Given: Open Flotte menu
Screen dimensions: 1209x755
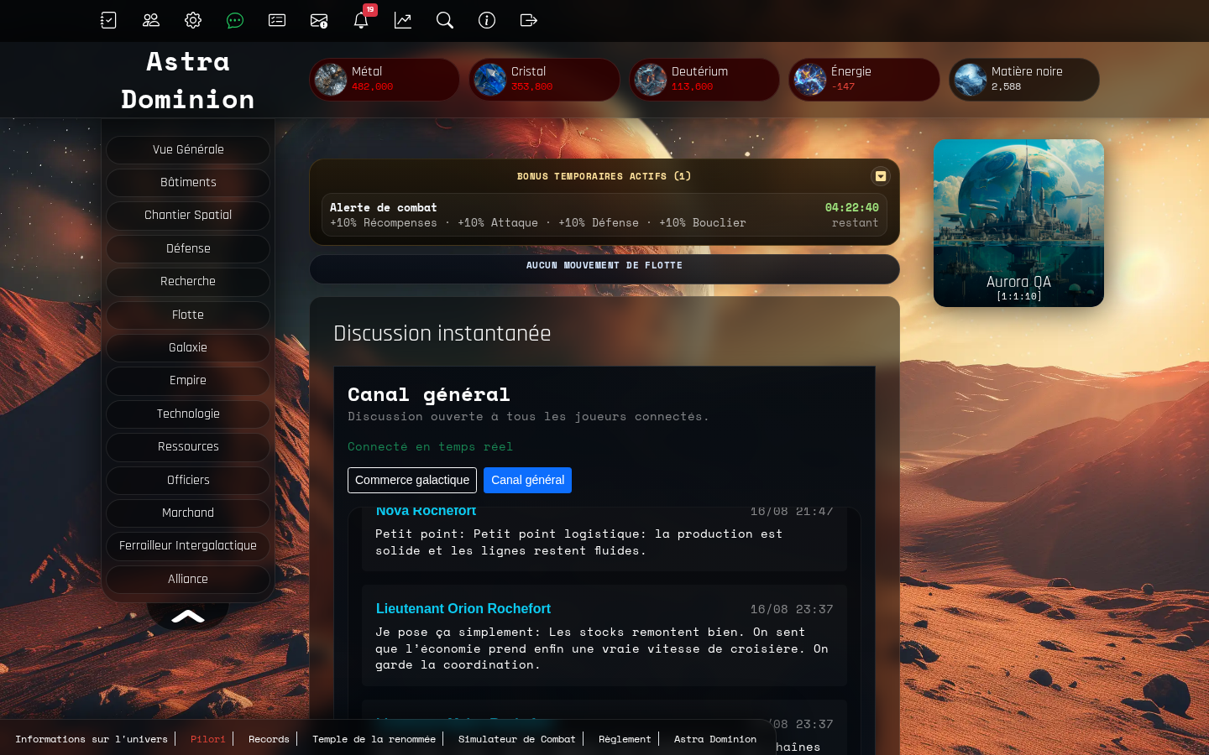Looking at the screenshot, I should tap(188, 315).
